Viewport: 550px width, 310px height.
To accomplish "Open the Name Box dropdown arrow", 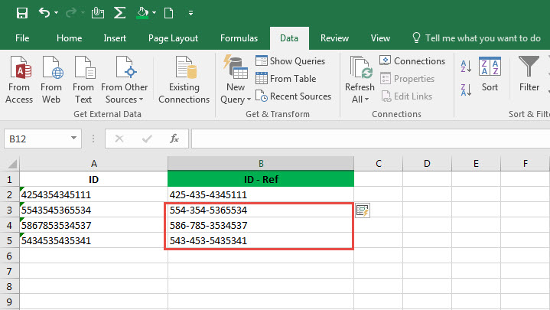I will pos(73,139).
